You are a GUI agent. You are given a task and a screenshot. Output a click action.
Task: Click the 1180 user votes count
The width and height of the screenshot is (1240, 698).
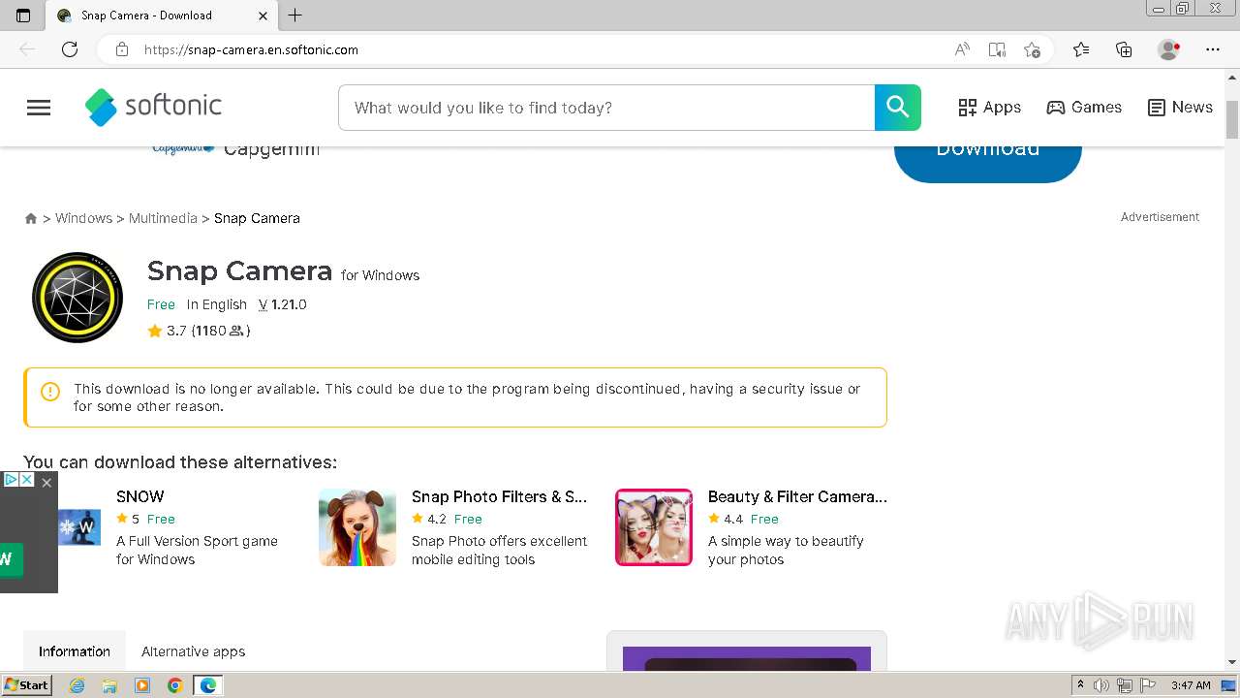(221, 331)
